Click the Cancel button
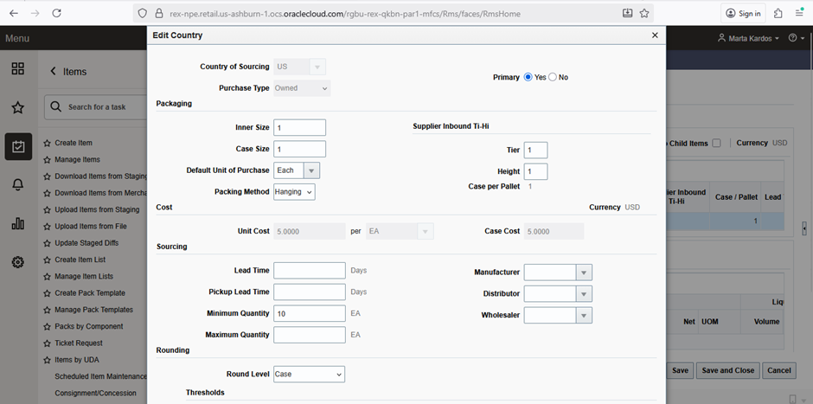The image size is (813, 404). (778, 370)
